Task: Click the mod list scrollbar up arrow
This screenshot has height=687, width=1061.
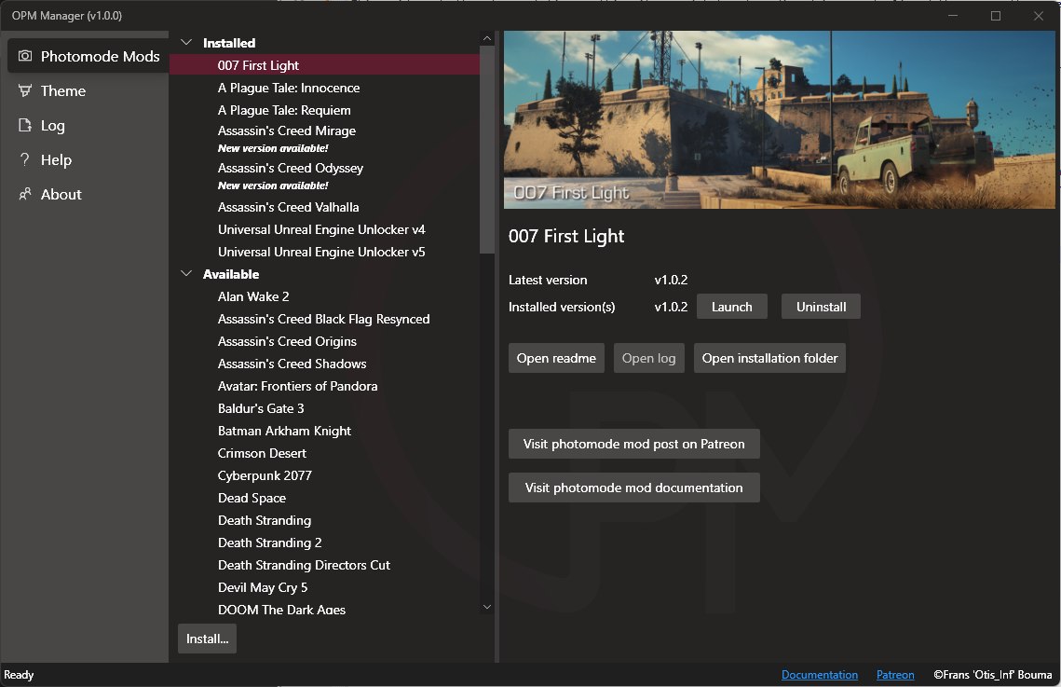Action: (487, 39)
